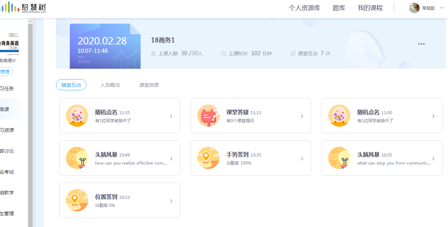Viewport: 448px width, 227px height.
Task: Switch to the 课堂资源 tab
Action: pos(149,85)
